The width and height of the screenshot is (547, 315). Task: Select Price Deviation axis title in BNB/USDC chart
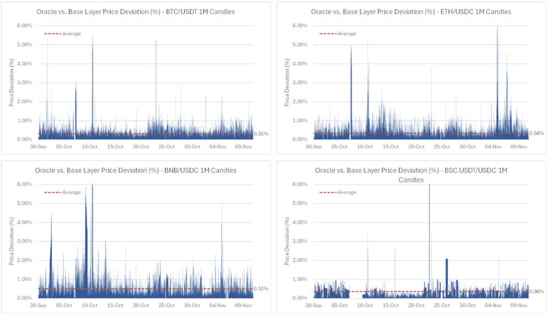coord(12,241)
